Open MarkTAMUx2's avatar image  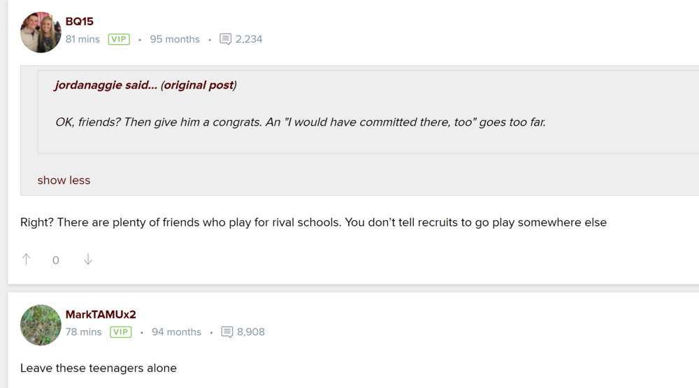(x=41, y=325)
